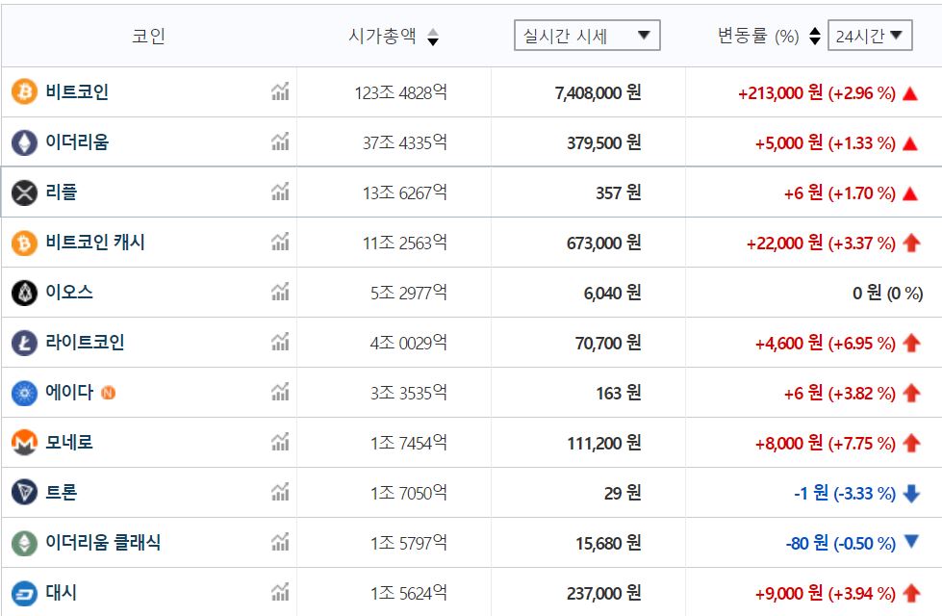The height and width of the screenshot is (616, 942).
Task: Click the Tron coin logo icon
Action: (x=24, y=493)
